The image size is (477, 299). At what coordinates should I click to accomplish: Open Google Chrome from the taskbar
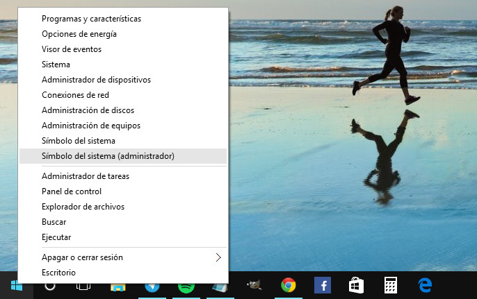(x=288, y=285)
